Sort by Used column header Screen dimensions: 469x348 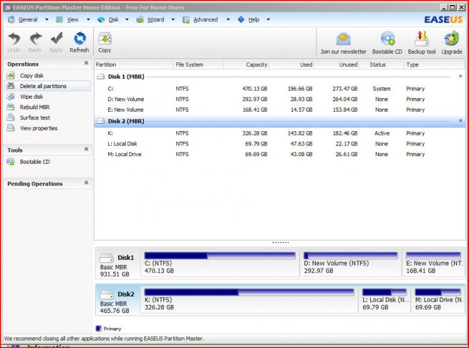(x=291, y=64)
